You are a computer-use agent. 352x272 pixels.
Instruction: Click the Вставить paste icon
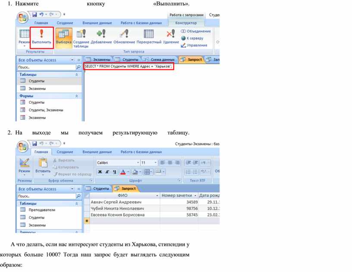click(x=43, y=166)
